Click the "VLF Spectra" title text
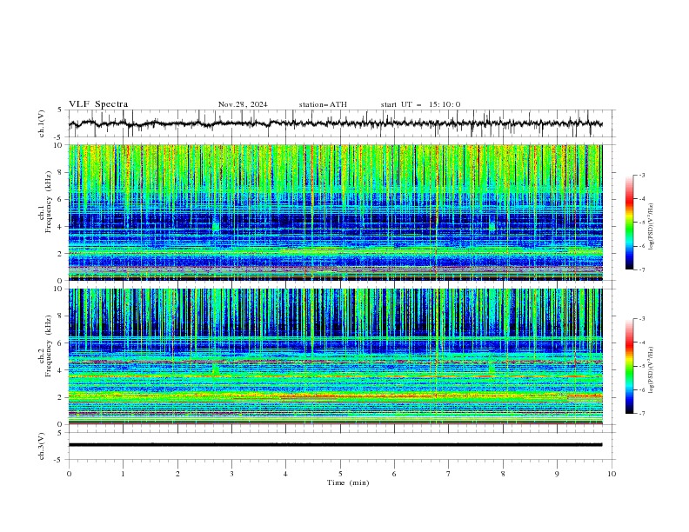This screenshot has height=532, width=689. [98, 104]
